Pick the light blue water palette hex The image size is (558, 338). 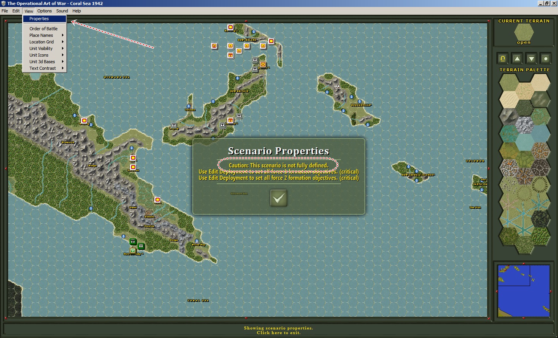524,142
